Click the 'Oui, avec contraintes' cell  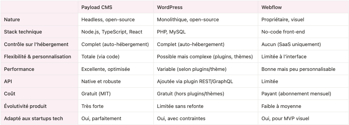pos(206,118)
